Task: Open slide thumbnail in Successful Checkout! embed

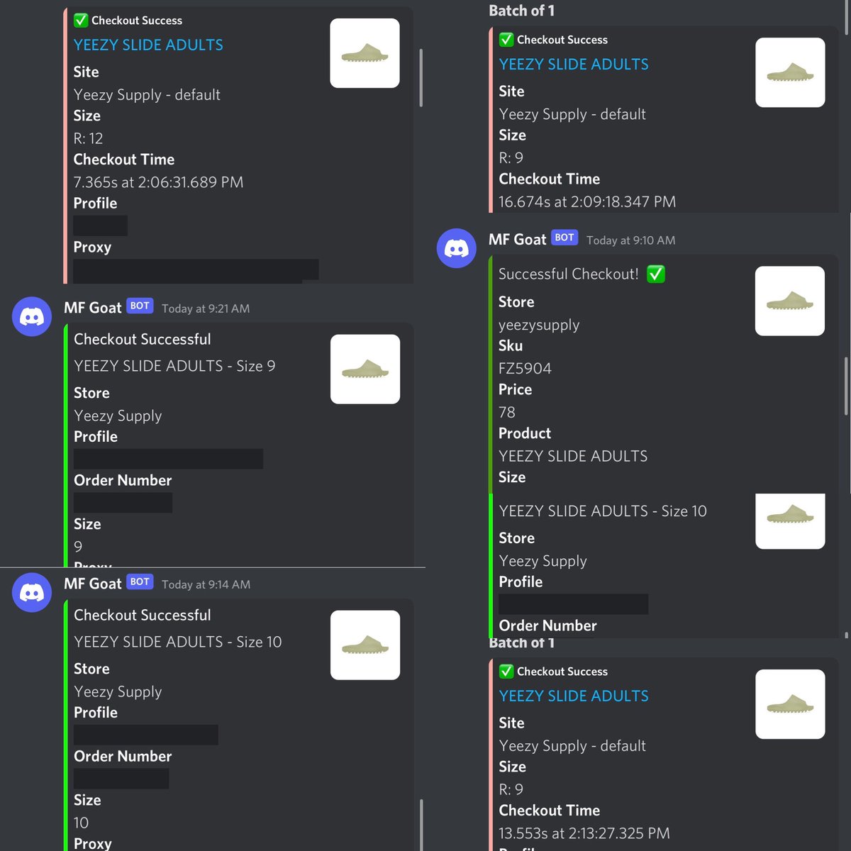Action: 790,301
